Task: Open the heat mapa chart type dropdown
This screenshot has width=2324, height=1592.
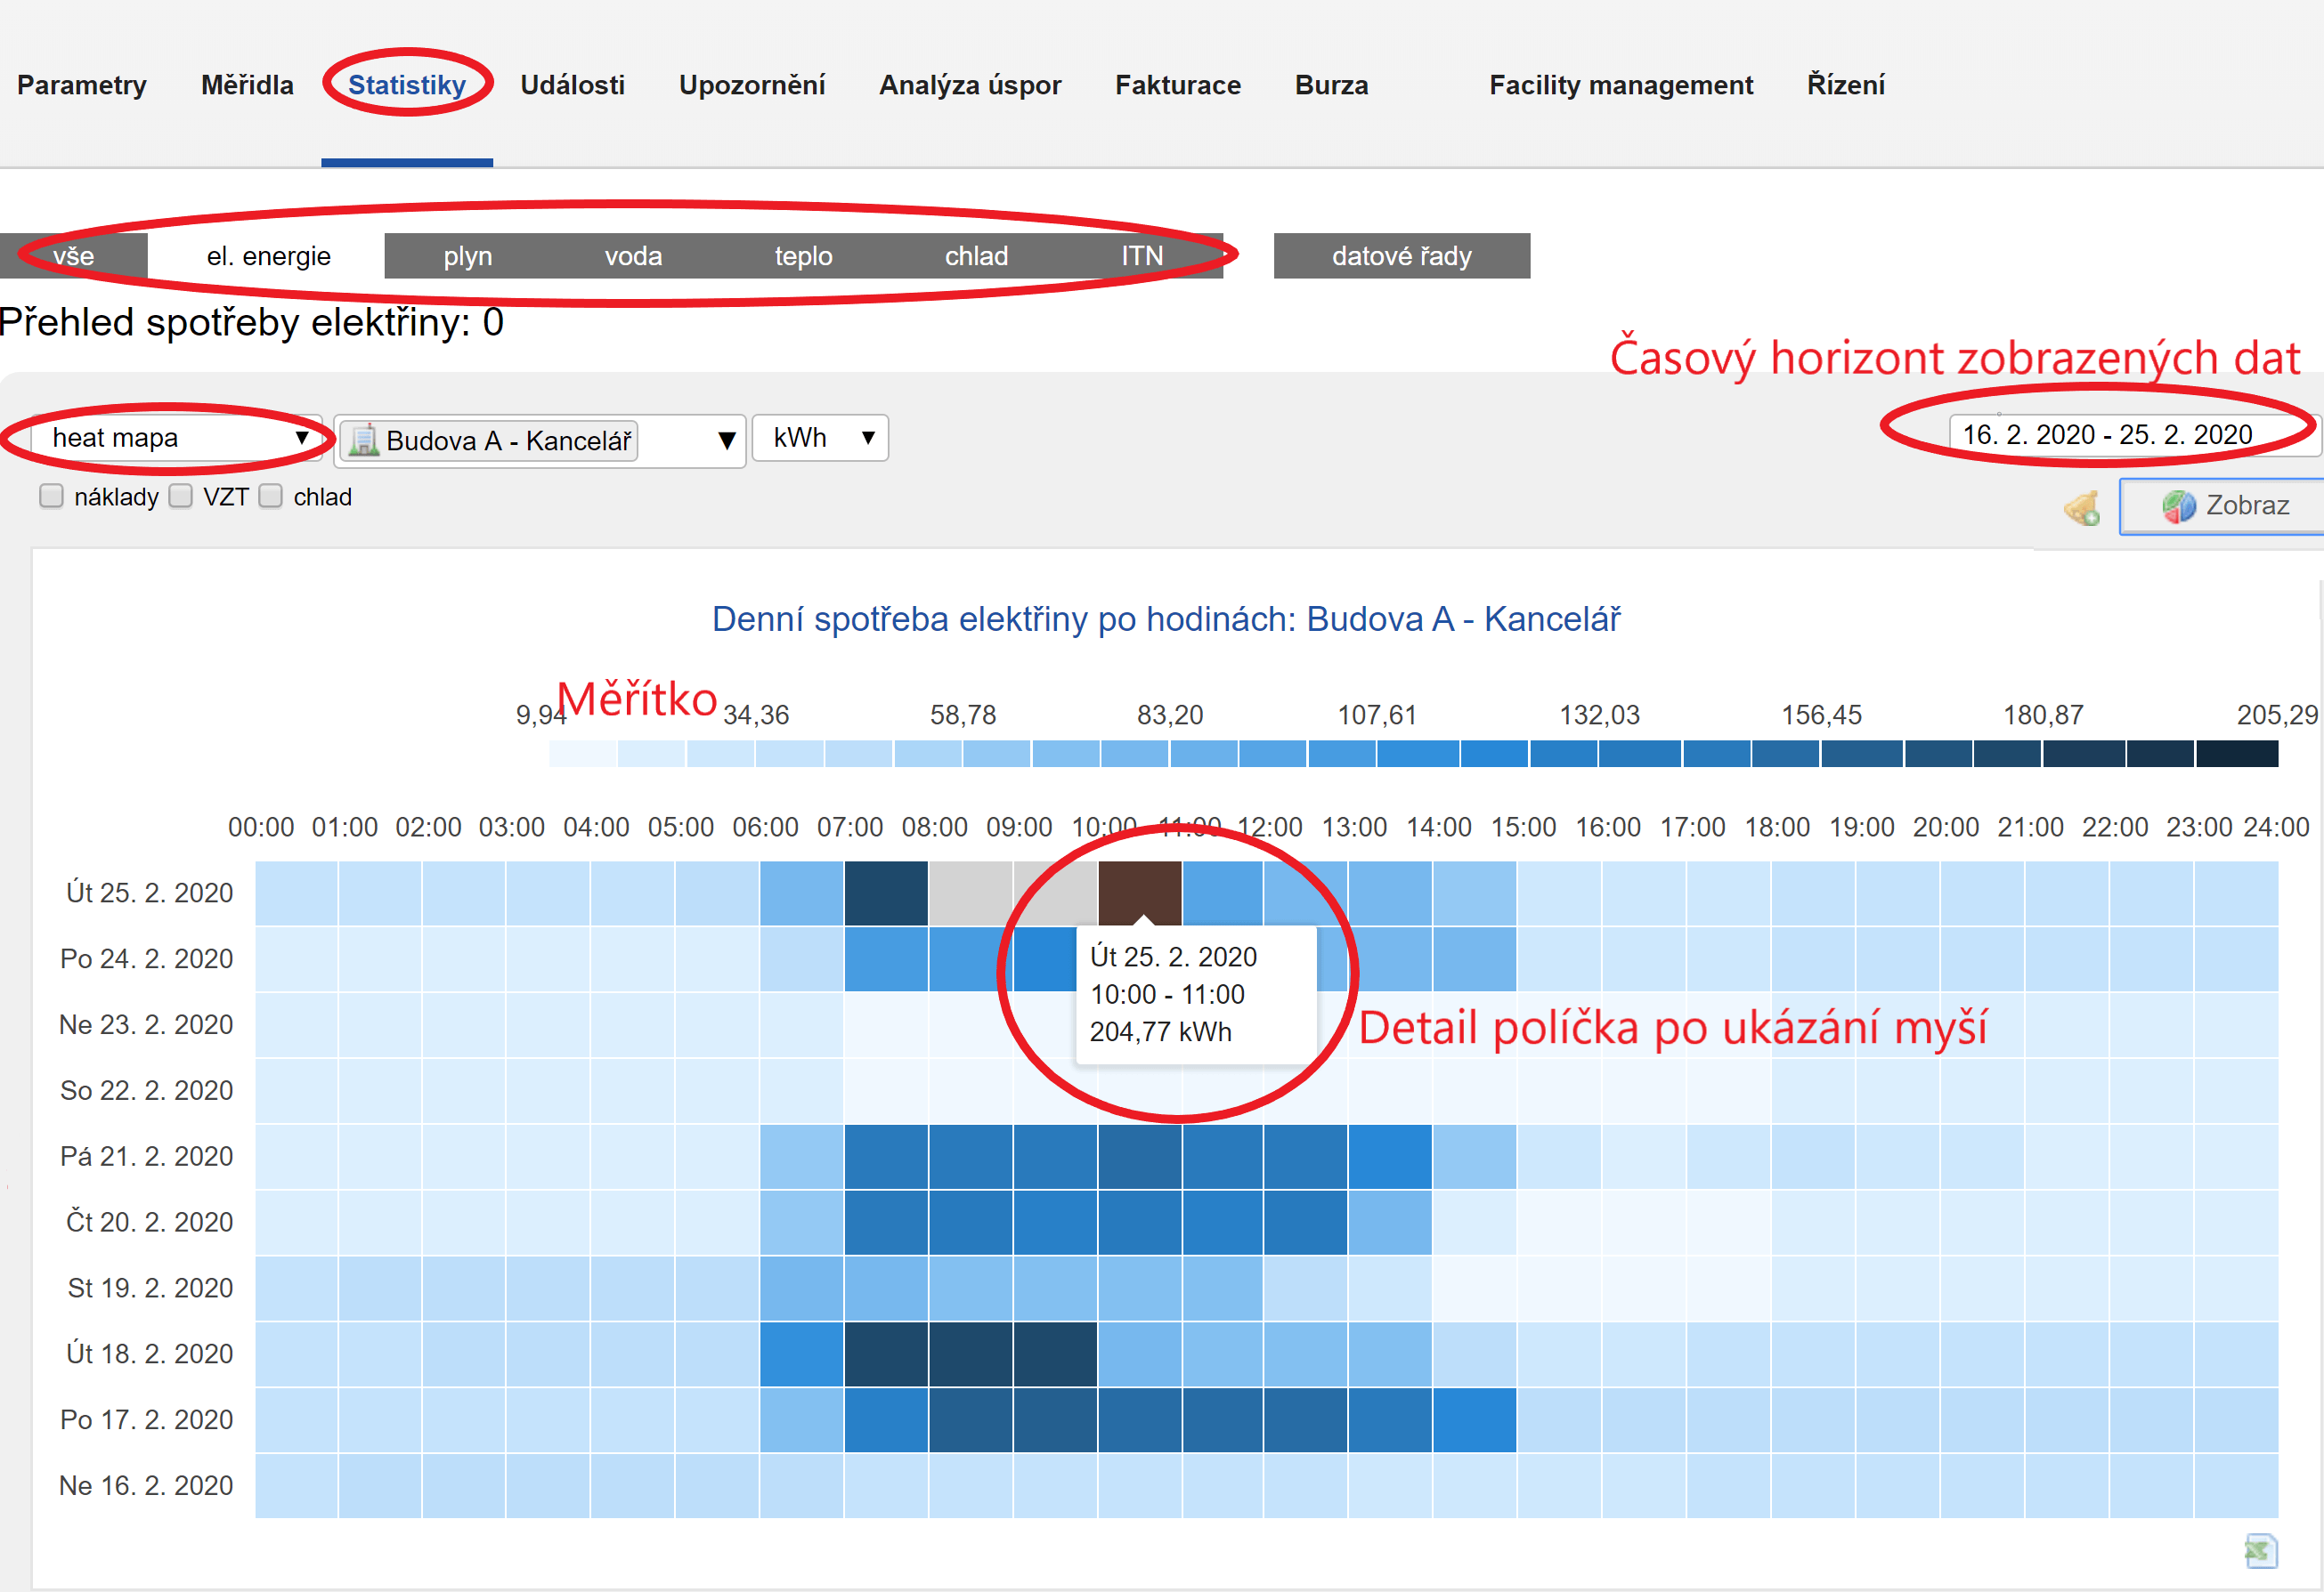Action: (177, 438)
